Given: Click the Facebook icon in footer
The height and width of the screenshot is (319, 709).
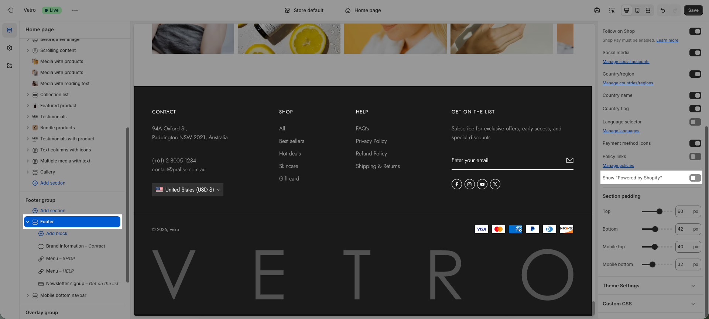Looking at the screenshot, I should point(457,184).
